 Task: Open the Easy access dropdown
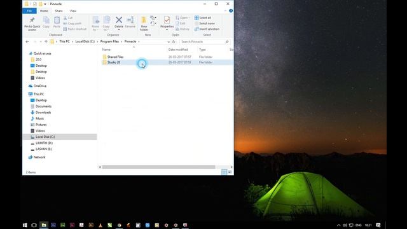point(153,24)
